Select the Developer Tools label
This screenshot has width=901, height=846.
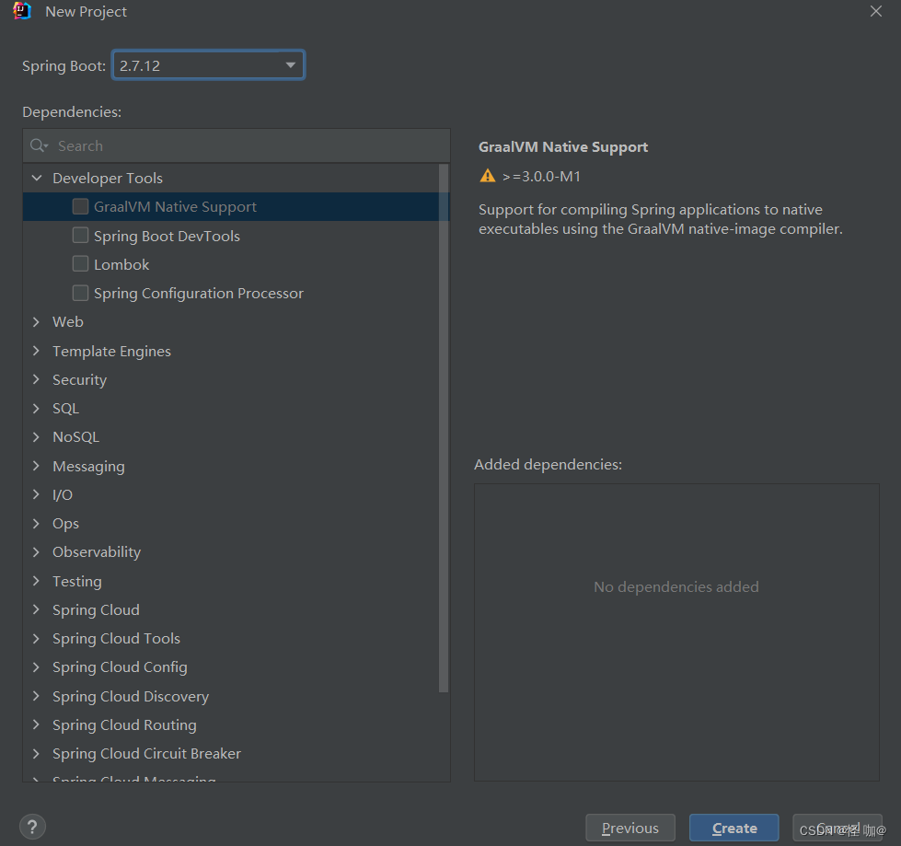(x=108, y=179)
